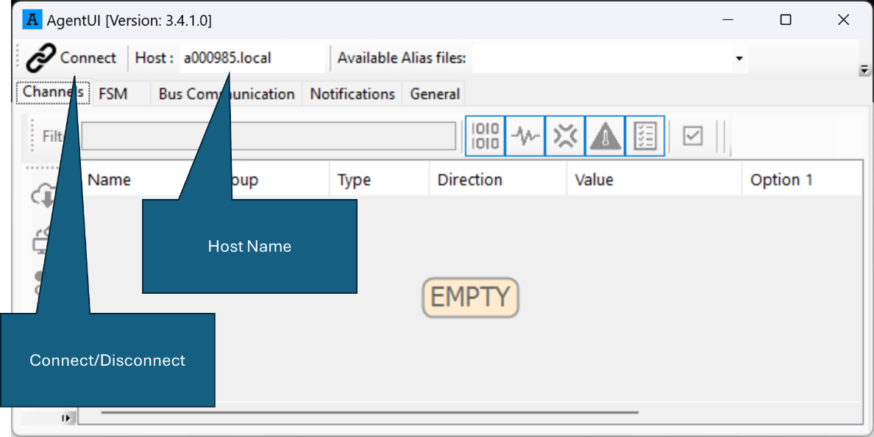
Task: Click the Connect chain-link button
Action: (x=71, y=58)
